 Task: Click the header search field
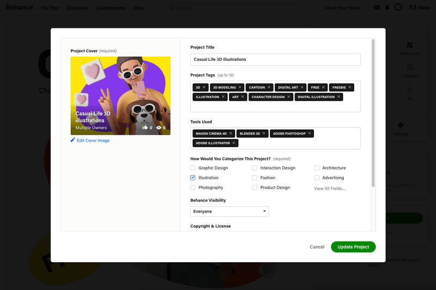coord(232,8)
